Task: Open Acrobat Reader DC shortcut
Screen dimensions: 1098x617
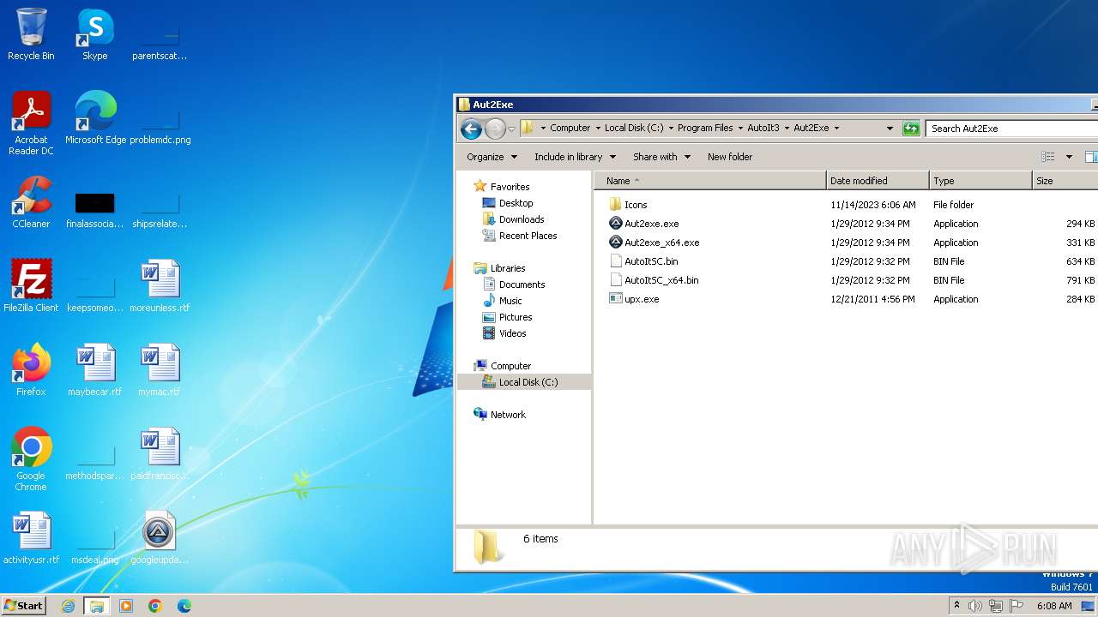Action: point(31,123)
